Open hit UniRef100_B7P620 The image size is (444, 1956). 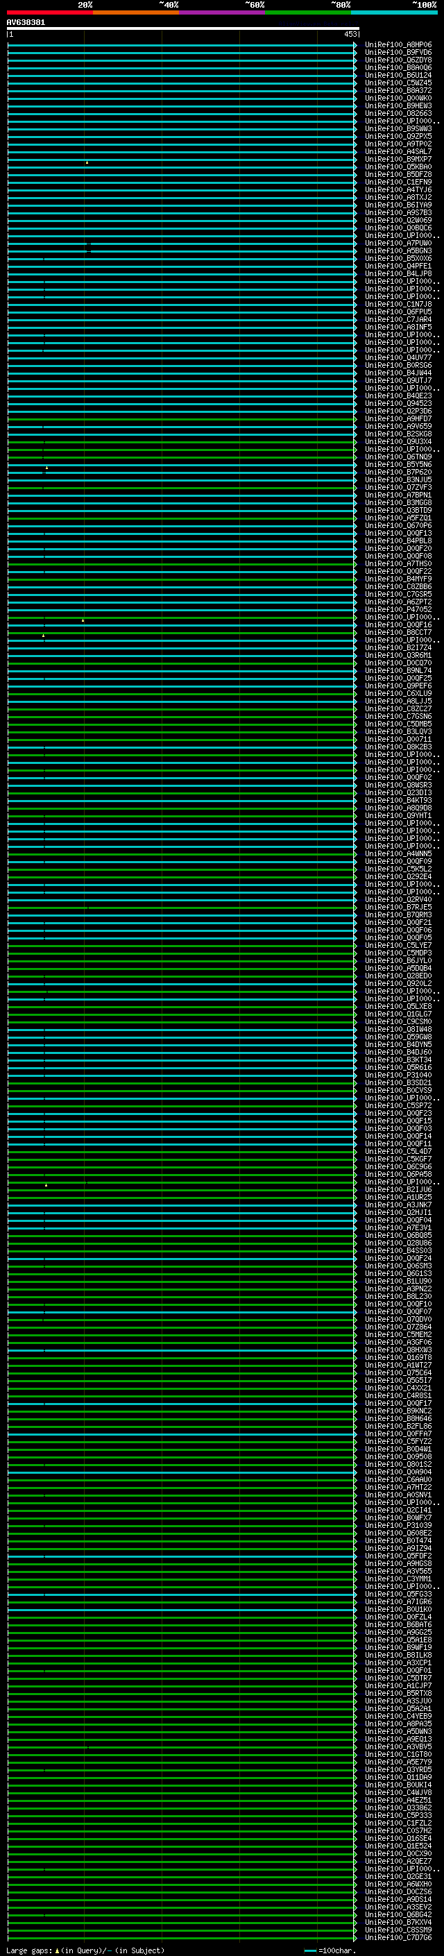(398, 473)
